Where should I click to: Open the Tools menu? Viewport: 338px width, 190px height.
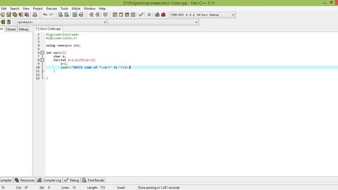(x=64, y=8)
